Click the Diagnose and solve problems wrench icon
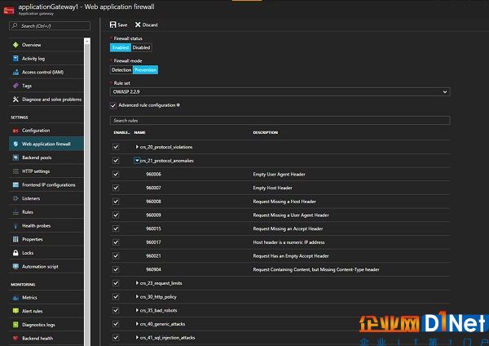 (x=15, y=100)
